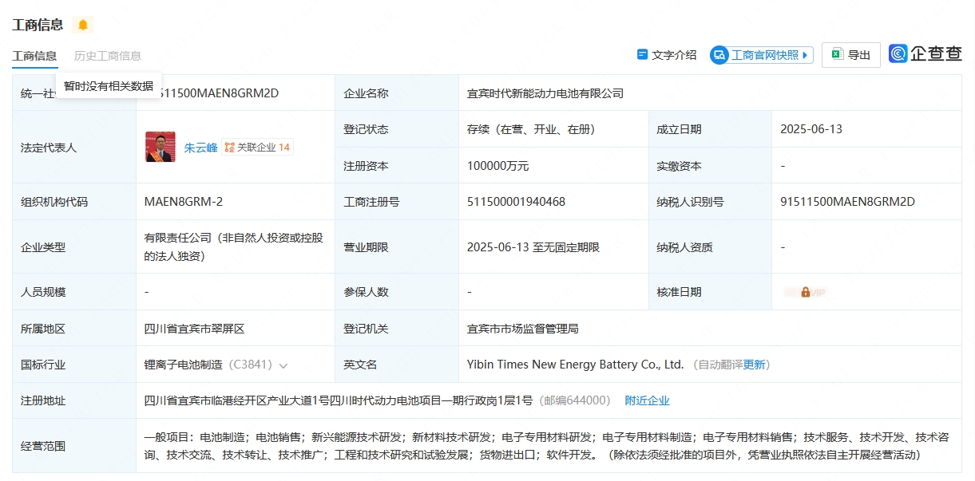Select the 成立日期 value 2025-06-13
The image size is (975, 481).
(811, 129)
